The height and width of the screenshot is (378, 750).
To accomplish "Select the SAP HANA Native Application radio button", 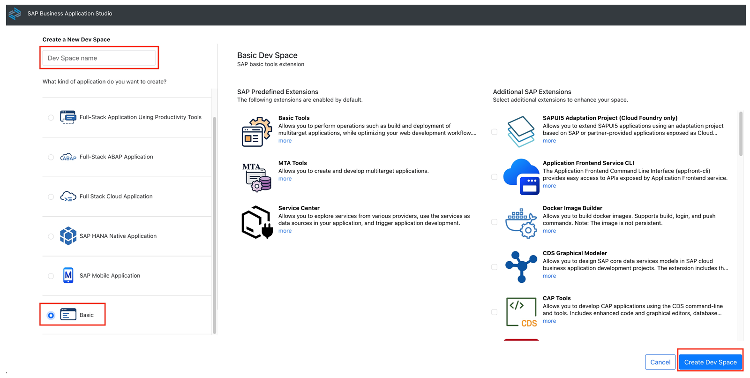I will [51, 236].
